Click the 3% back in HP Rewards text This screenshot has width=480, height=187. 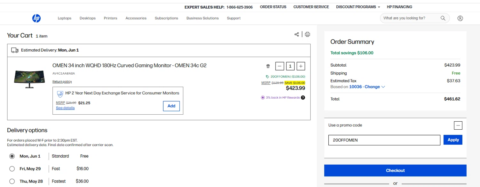click(283, 98)
